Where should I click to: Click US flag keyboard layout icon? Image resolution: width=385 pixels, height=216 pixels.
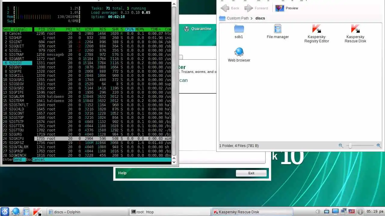(352, 211)
